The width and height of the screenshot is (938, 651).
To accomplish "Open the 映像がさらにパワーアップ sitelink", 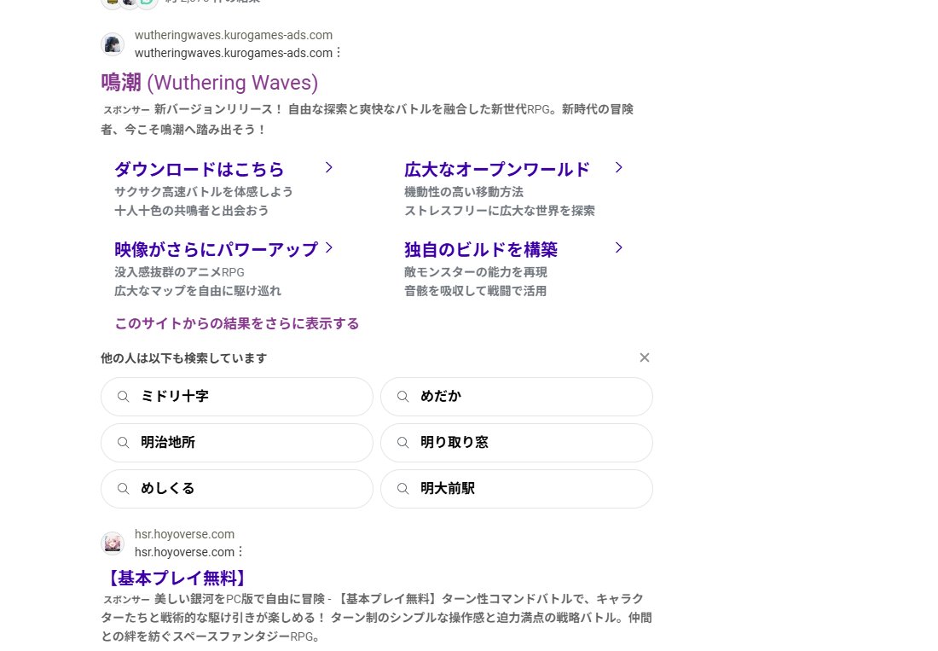I will [216, 249].
